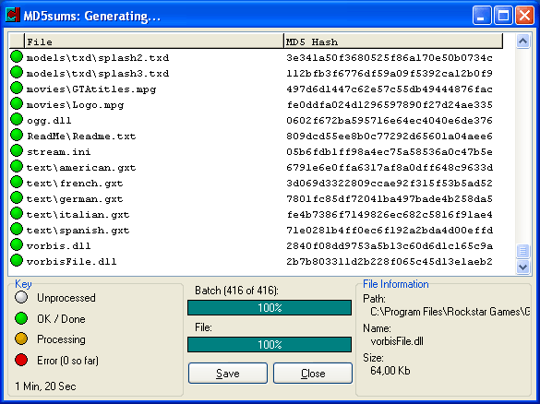Click the grey Unprocessed key circle

tap(21, 297)
